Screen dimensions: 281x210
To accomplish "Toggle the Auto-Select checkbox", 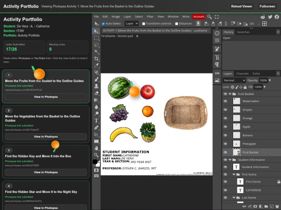I will click(x=103, y=23).
